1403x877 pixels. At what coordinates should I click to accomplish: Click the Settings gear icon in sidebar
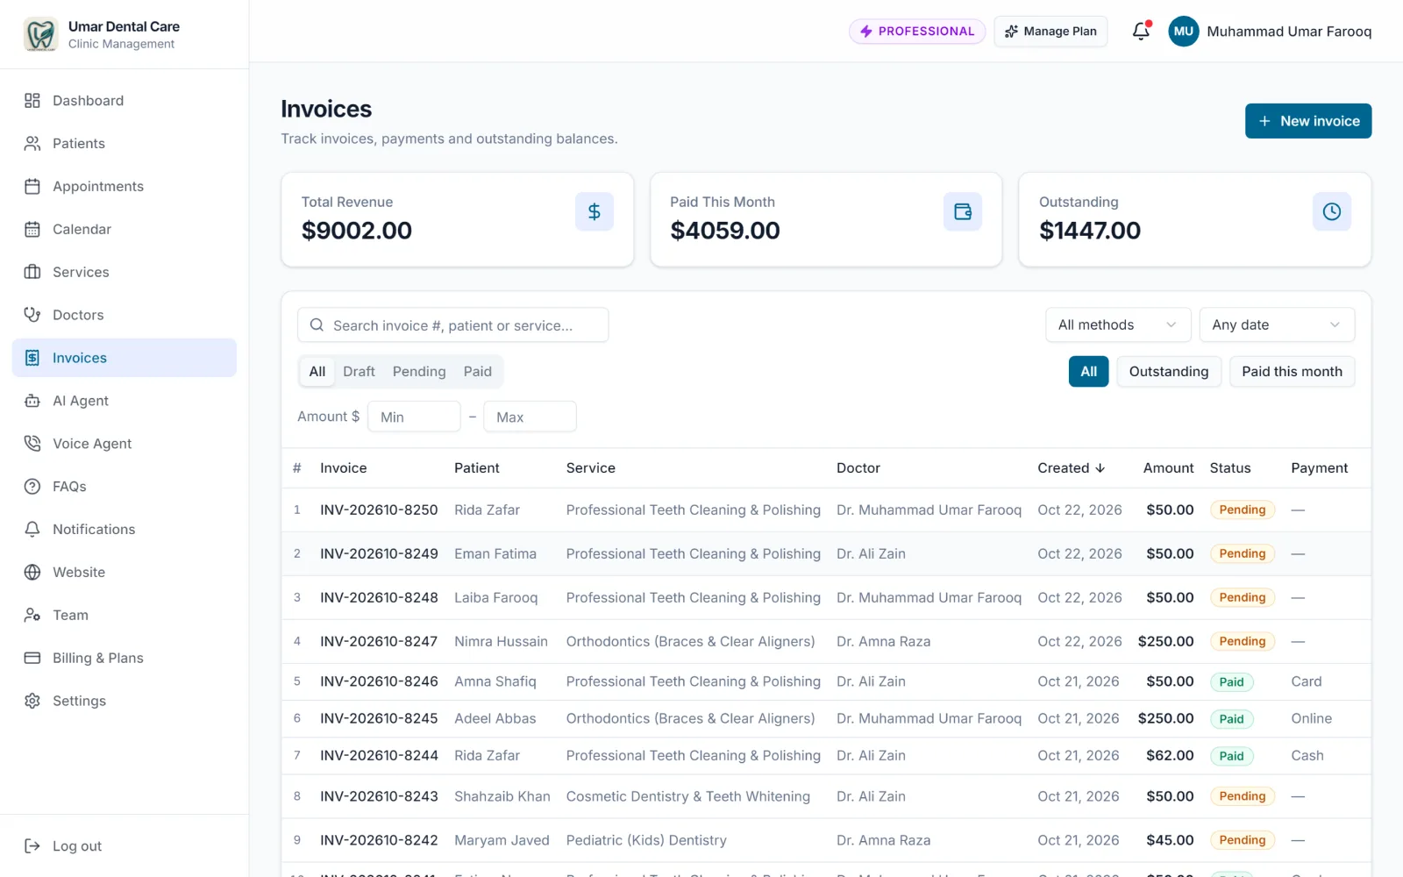point(32,701)
